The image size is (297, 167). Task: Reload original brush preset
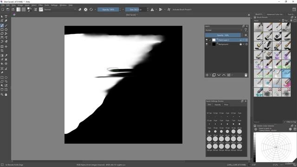click(x=91, y=9)
